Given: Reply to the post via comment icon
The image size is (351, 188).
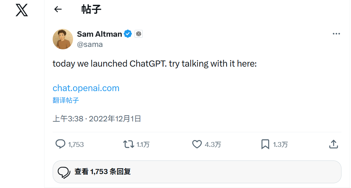Looking at the screenshot, I should [60, 144].
